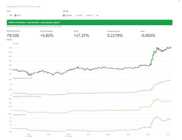Click the Window section label
Image resolution: width=182 pixels, height=140 pixels.
66,11
